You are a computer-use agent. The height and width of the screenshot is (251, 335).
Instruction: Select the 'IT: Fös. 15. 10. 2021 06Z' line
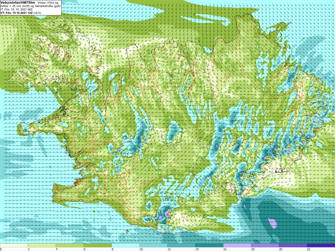(x=16, y=9)
